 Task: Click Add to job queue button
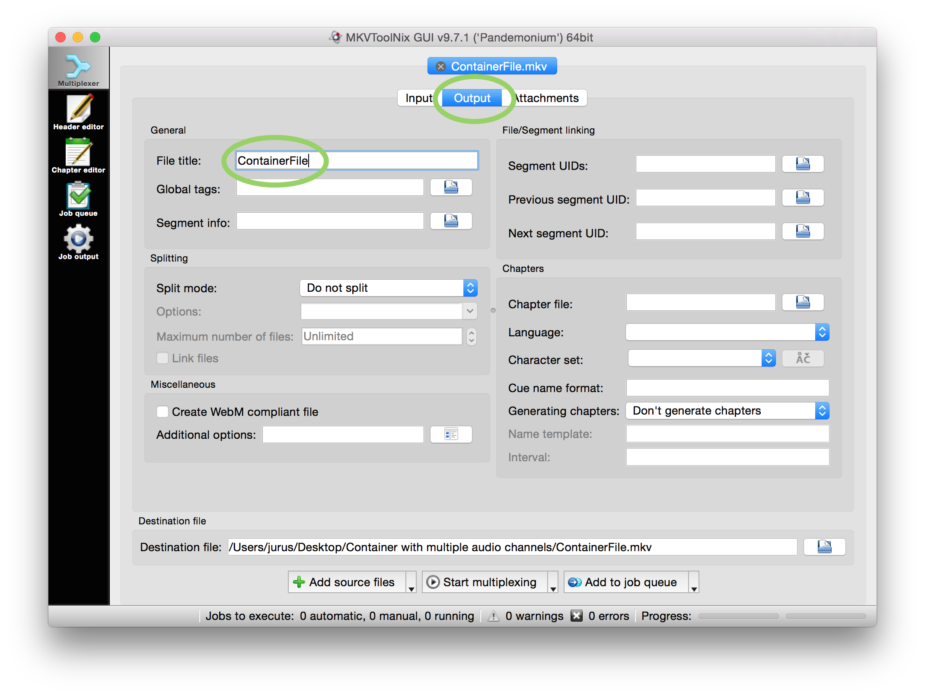(x=626, y=582)
